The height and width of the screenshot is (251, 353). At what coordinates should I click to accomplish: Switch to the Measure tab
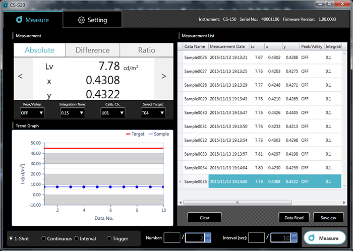pos(33,20)
